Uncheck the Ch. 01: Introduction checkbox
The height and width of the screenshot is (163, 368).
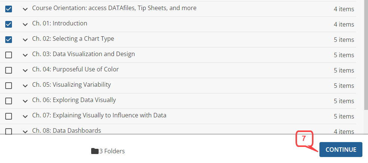pos(9,24)
